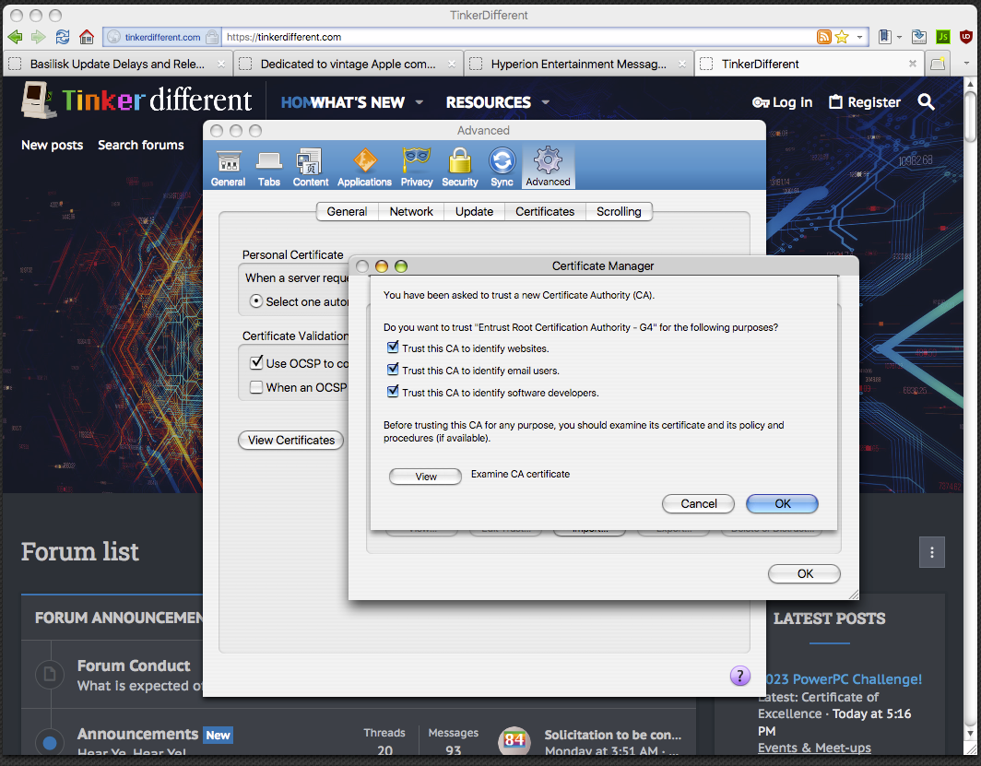Switch to the General sub-tab in Advanced
Viewport: 981px width, 766px height.
coord(348,211)
